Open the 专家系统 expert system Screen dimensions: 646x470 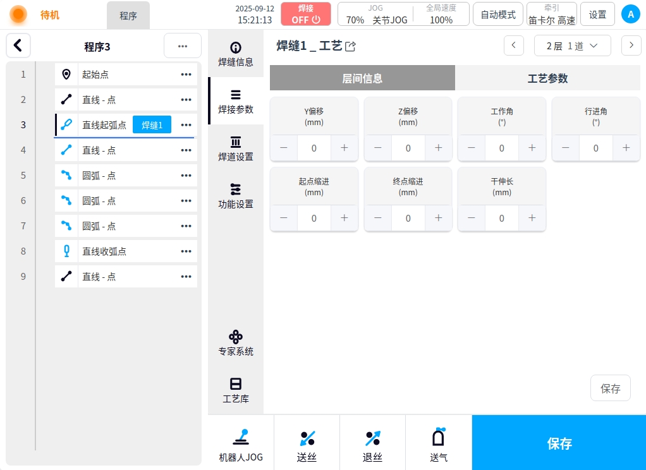pos(236,343)
